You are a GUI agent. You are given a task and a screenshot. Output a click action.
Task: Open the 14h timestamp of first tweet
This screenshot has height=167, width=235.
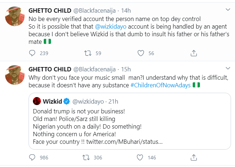125,9
